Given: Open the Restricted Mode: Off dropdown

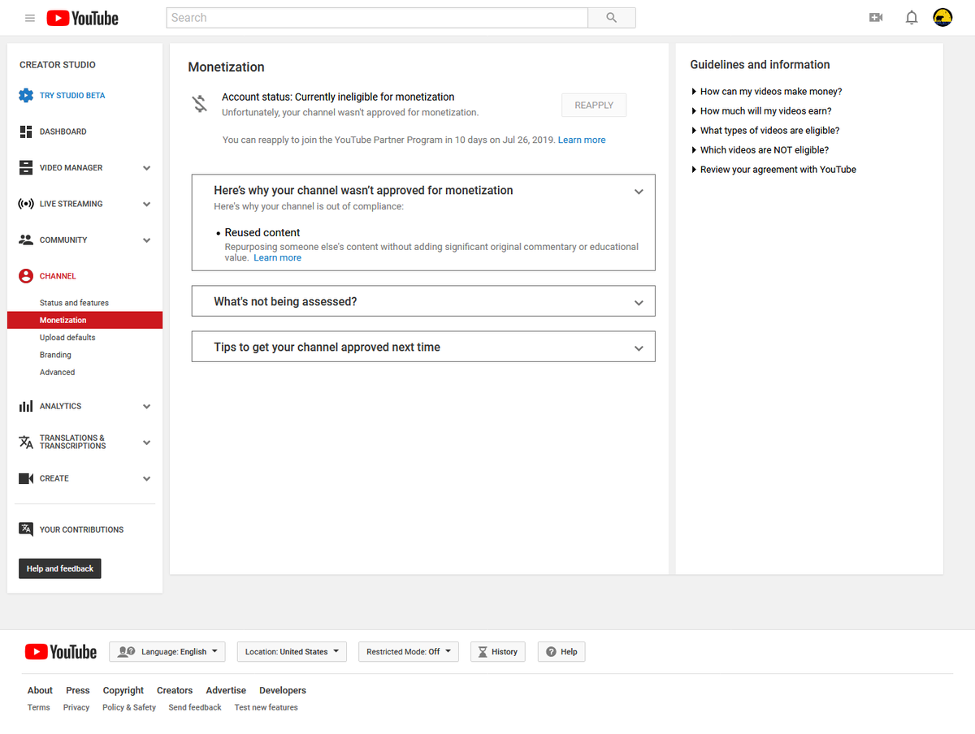Looking at the screenshot, I should tap(409, 651).
